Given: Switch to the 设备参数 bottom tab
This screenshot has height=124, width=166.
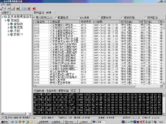Looking at the screenshot, I should click(51, 91).
